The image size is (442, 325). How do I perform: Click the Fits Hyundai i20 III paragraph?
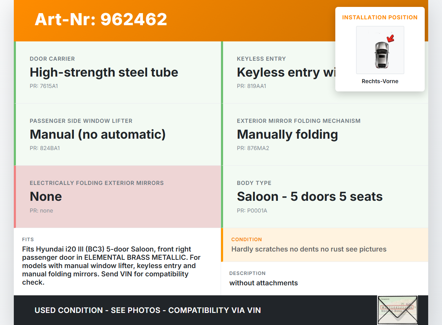click(x=110, y=266)
